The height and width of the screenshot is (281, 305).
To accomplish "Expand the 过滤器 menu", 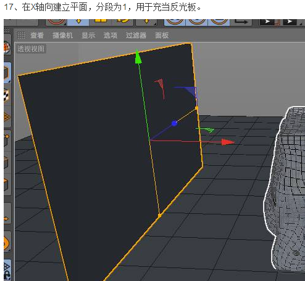I will pyautogui.click(x=136, y=35).
